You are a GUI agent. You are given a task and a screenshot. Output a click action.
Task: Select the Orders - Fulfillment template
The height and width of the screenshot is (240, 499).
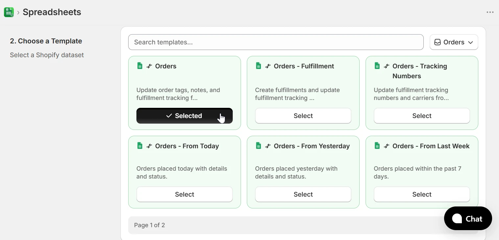coord(303,116)
